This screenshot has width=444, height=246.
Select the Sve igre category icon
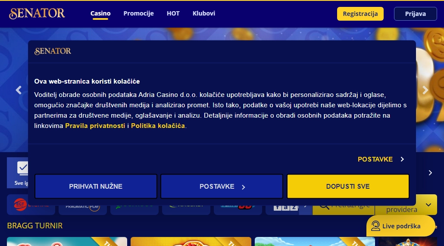coord(22,168)
